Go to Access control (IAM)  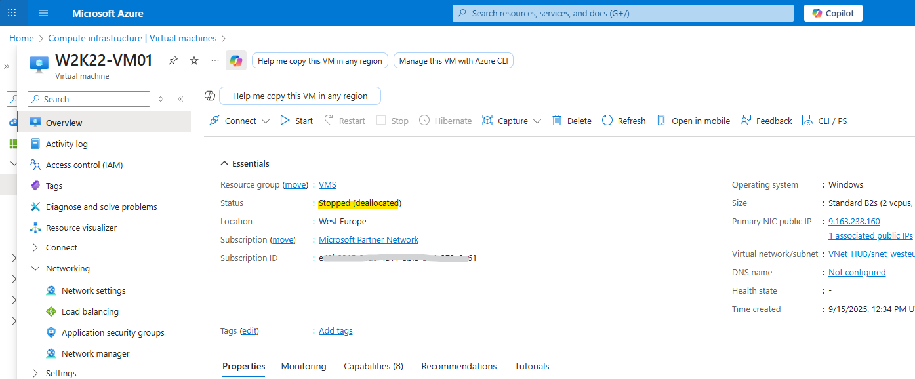point(84,165)
